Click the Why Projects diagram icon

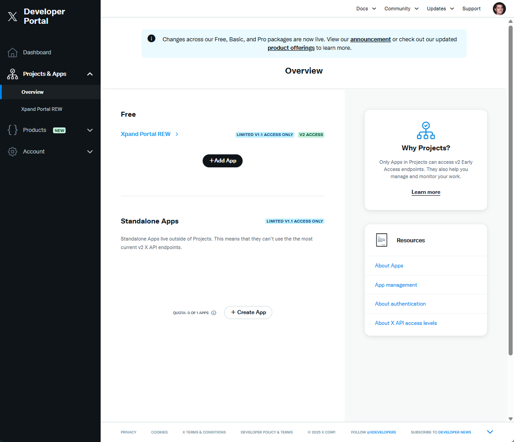(x=426, y=130)
